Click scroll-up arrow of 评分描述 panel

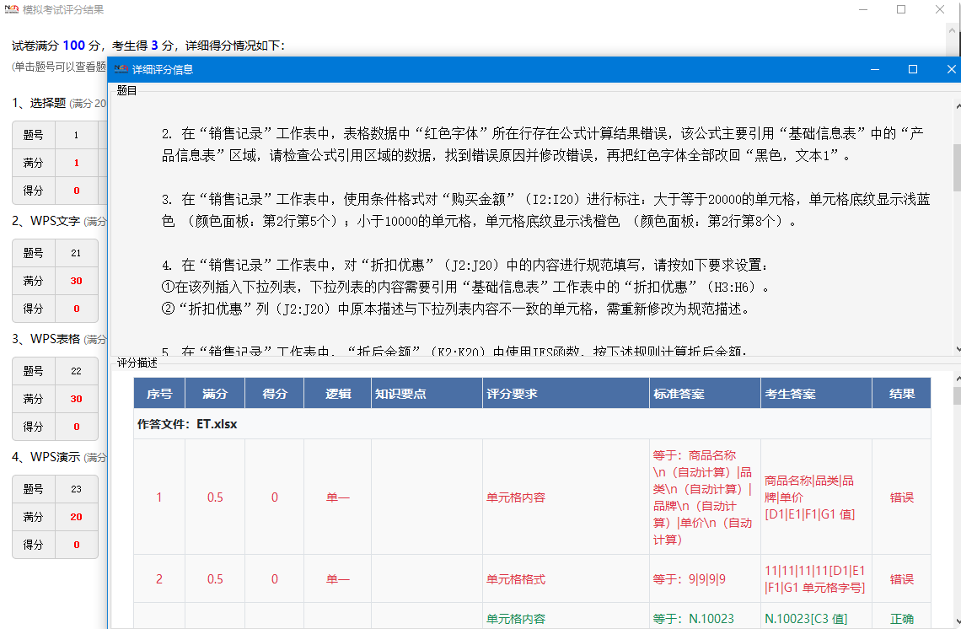point(958,379)
